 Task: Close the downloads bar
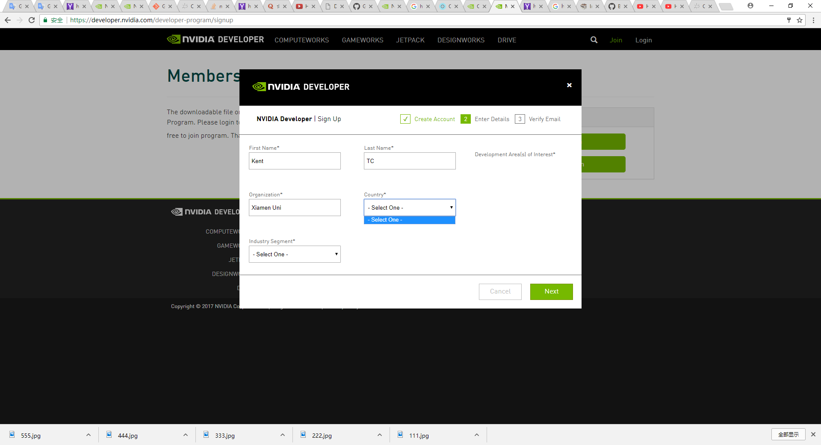(x=813, y=434)
